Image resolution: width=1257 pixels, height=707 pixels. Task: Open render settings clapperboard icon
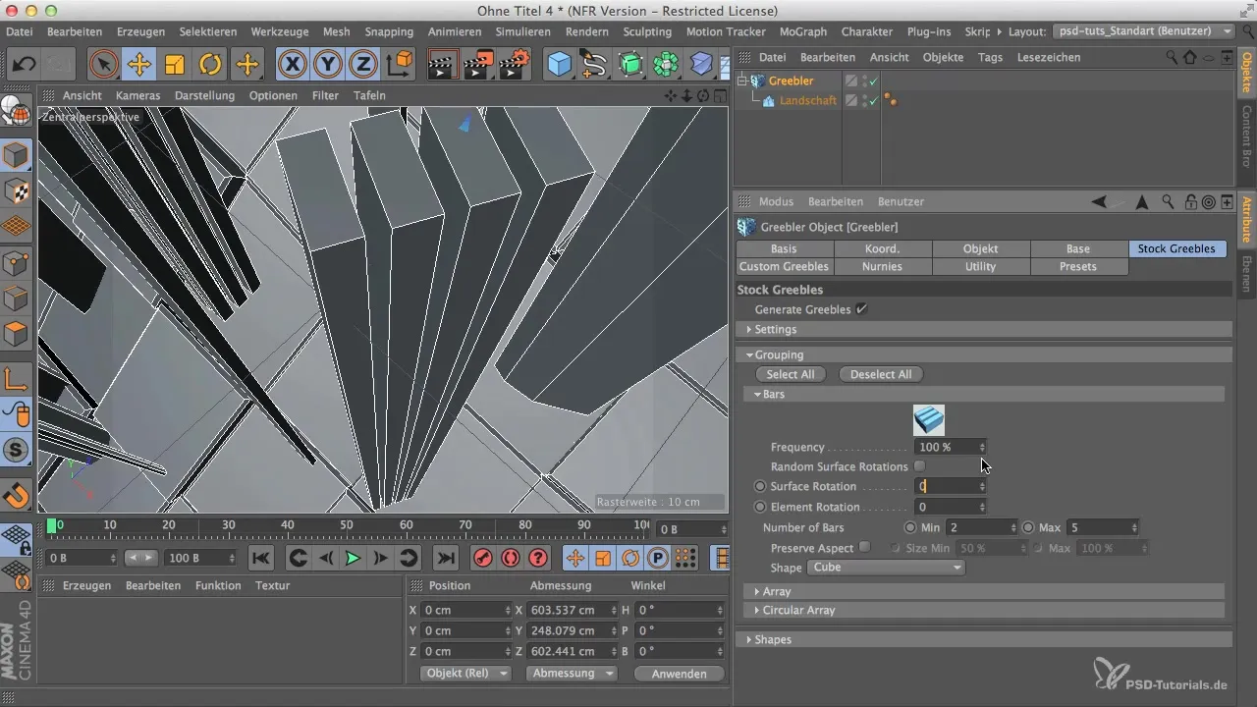[x=514, y=65]
